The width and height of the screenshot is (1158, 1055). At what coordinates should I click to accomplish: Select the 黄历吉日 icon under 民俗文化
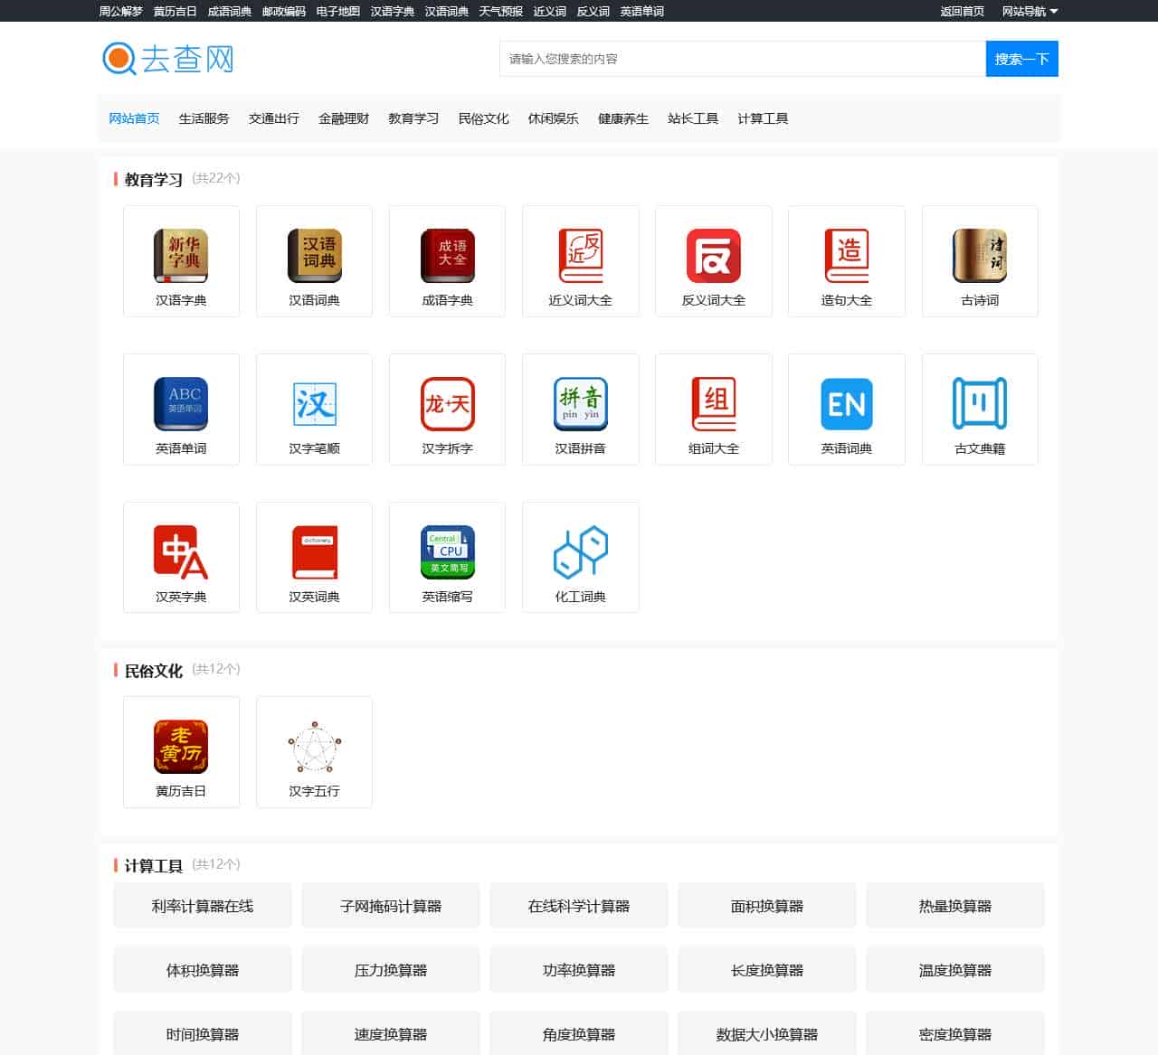coord(181,751)
